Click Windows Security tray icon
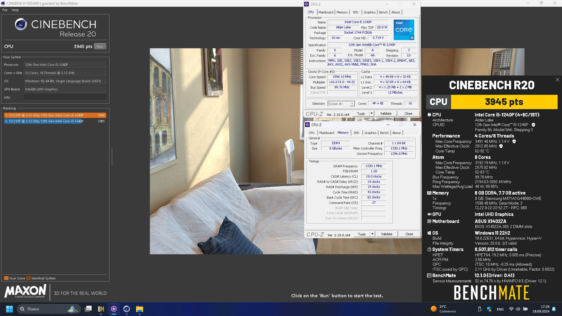Image resolution: width=562 pixels, height=316 pixels. tap(489, 309)
